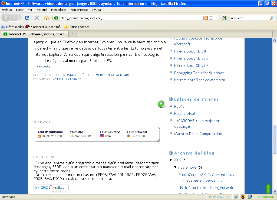Open PhotoZoom v3.0.2 post link
Image resolution: width=277 pixels, height=200 pixels.
(x=206, y=177)
